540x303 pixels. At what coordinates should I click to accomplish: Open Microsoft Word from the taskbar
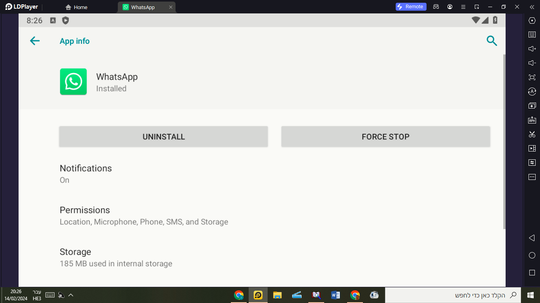pos(336,295)
